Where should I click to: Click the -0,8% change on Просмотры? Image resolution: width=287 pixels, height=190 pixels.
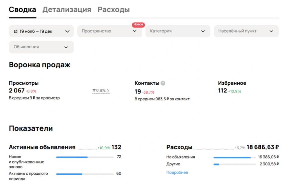coord(31,91)
